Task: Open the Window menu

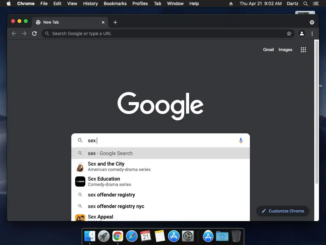Action: pos(175,4)
